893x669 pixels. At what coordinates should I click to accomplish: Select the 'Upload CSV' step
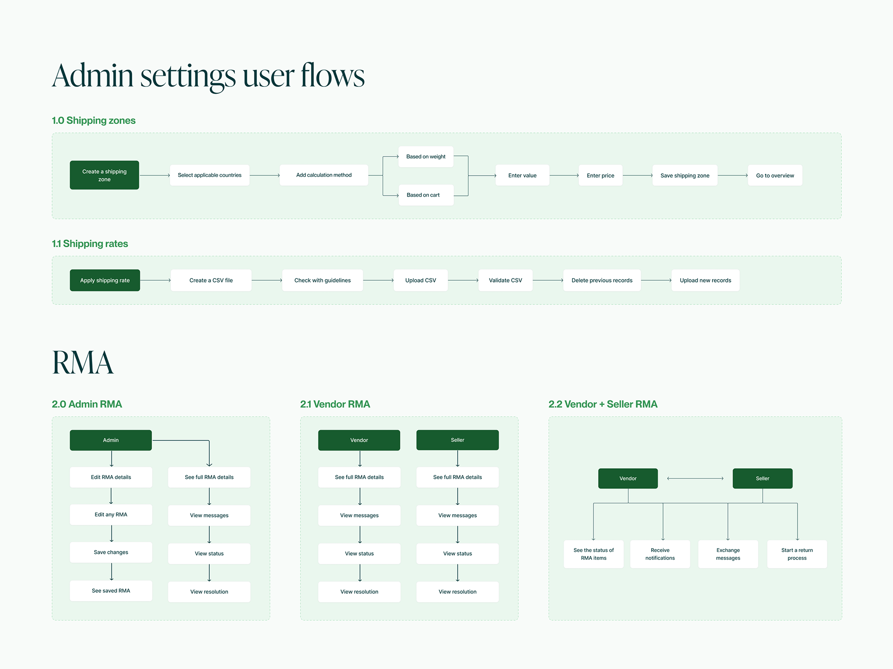tap(420, 280)
